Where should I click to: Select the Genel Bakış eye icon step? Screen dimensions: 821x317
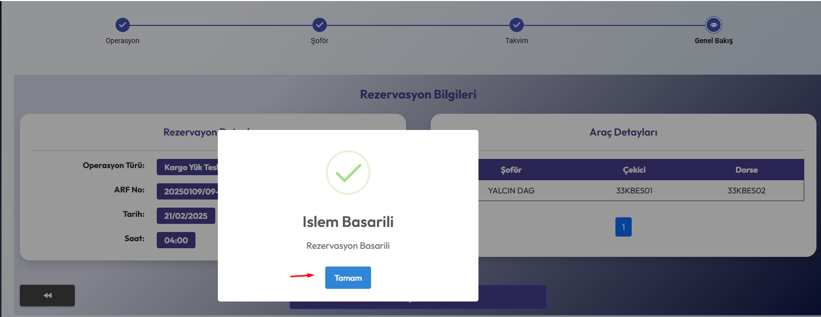pyautogui.click(x=713, y=25)
